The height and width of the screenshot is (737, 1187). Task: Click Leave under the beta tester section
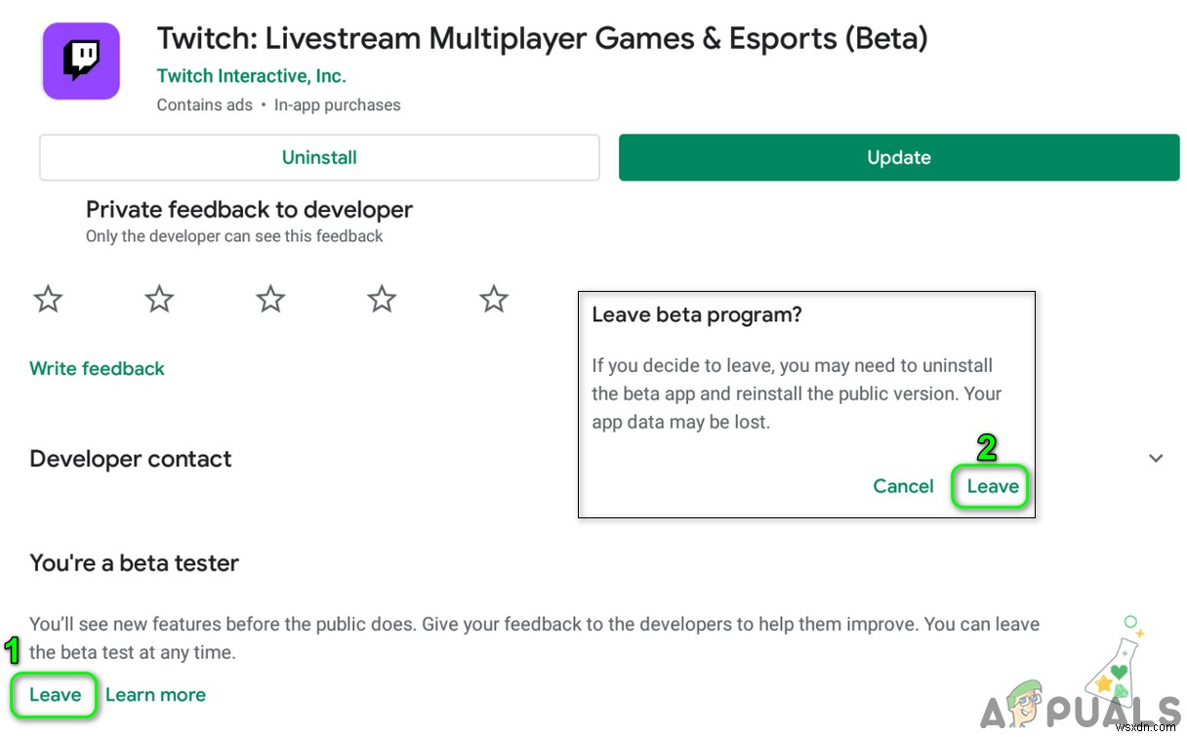pyautogui.click(x=54, y=694)
